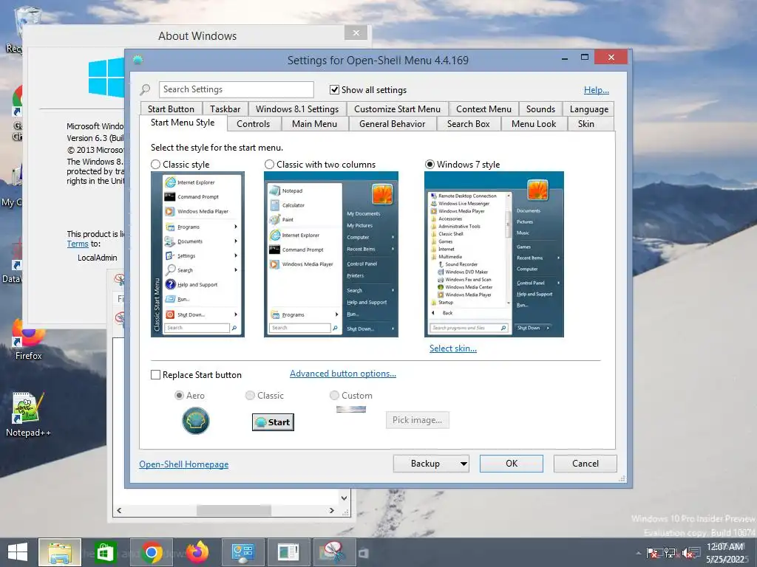
Task: Open the Start Button tab
Action: [171, 109]
